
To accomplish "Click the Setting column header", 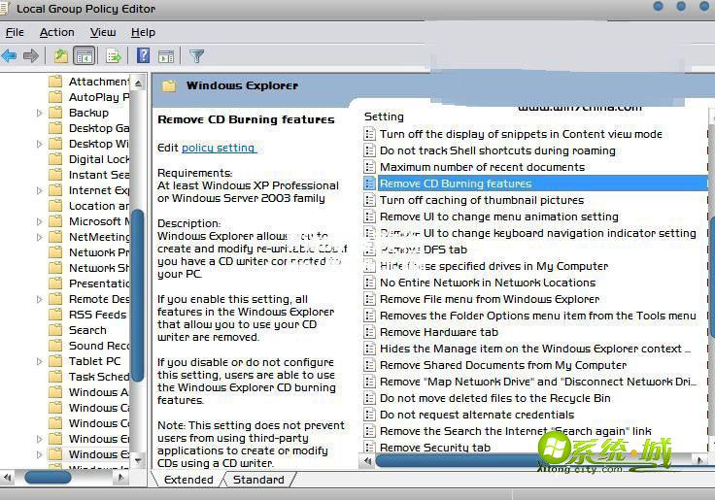I will click(384, 117).
